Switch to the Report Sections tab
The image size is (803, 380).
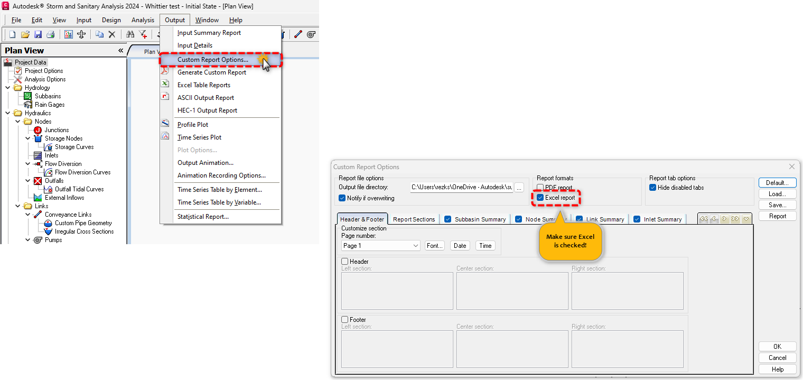click(414, 219)
